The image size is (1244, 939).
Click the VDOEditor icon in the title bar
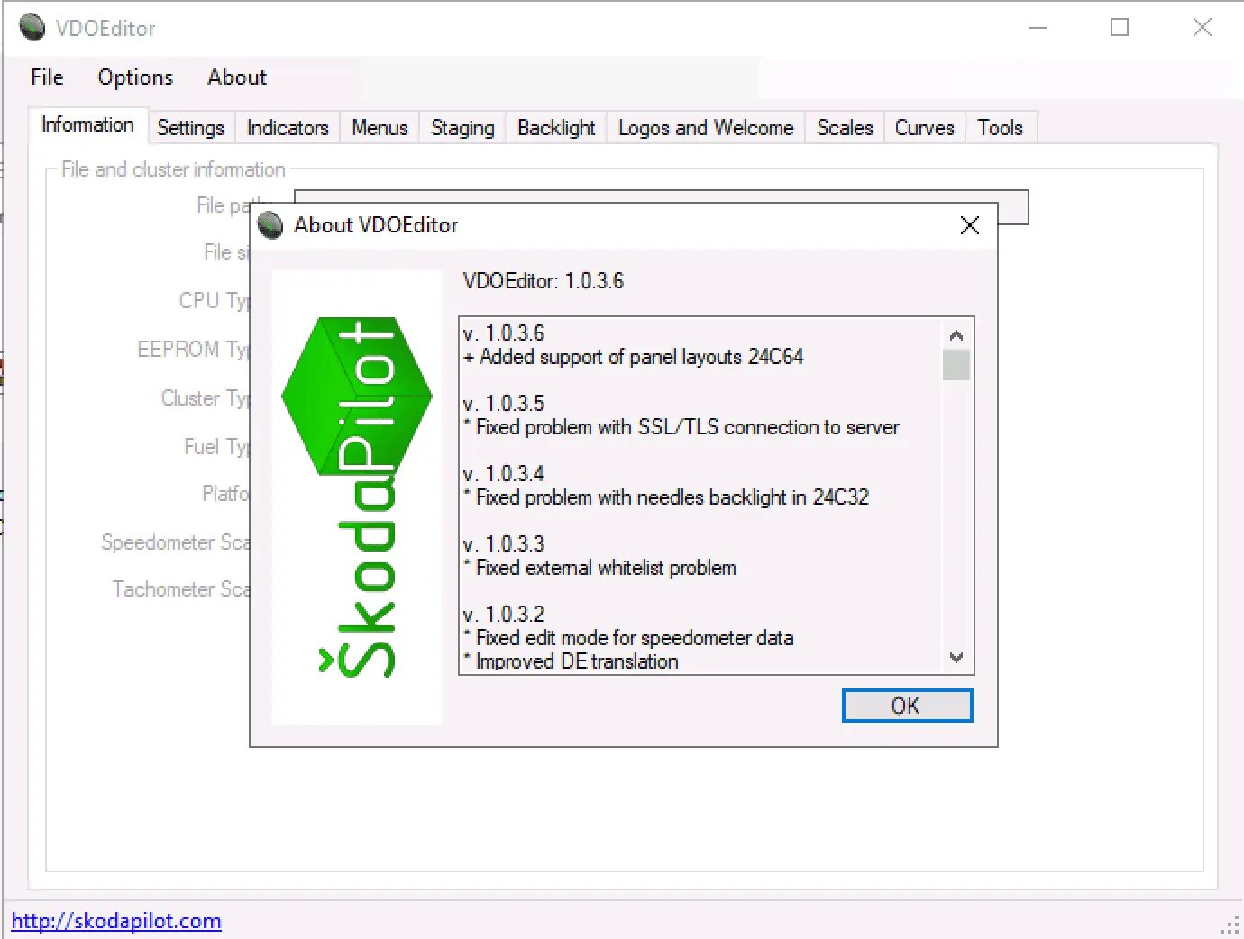(x=32, y=27)
